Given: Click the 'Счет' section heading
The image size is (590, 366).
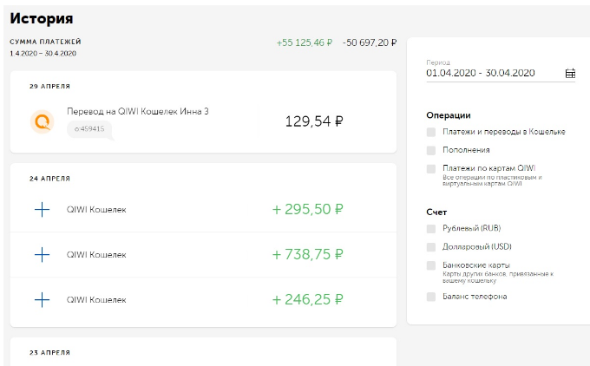Looking at the screenshot, I should coord(436,212).
